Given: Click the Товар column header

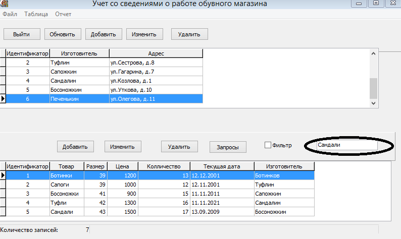Looking at the screenshot, I should point(67,166).
